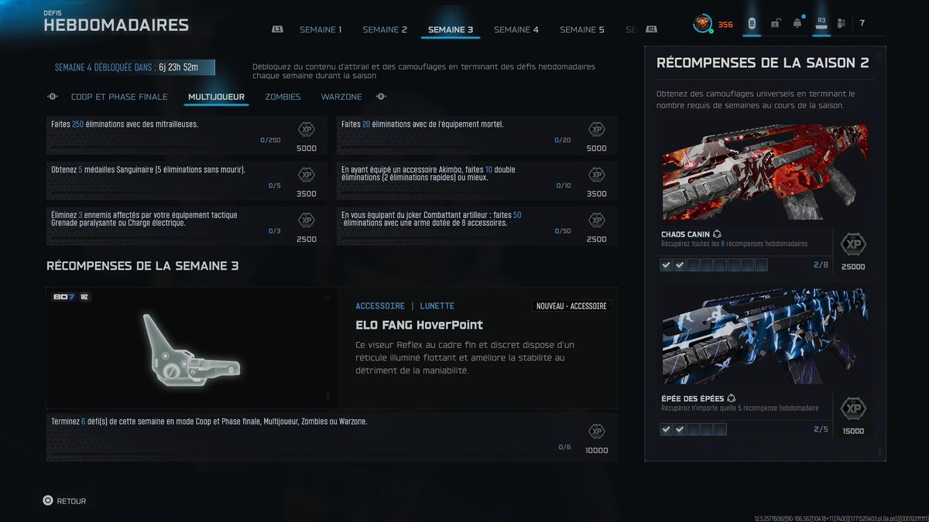Image resolution: width=929 pixels, height=522 pixels.
Task: Click XP icon of Akimbo double eliminations challenge
Action: 597,175
